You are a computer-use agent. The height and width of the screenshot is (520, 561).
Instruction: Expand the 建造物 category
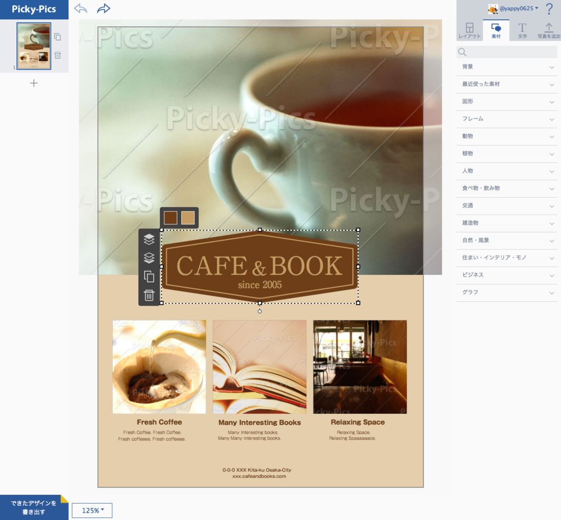click(x=507, y=224)
